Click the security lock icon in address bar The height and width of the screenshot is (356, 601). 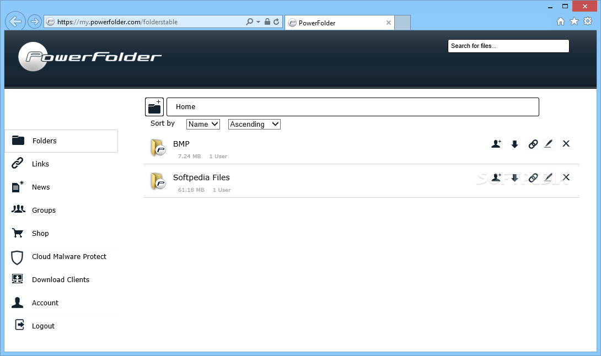click(x=267, y=22)
